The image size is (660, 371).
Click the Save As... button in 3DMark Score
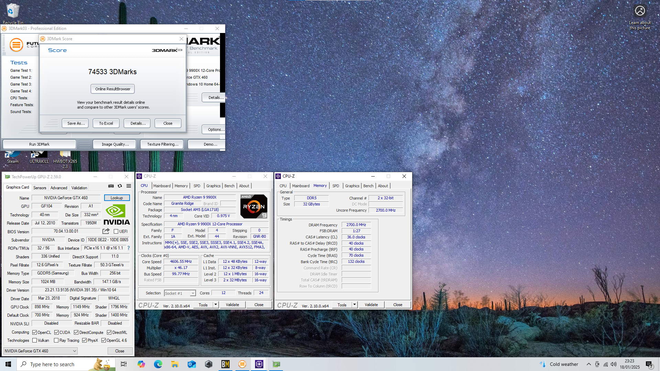[x=76, y=123]
